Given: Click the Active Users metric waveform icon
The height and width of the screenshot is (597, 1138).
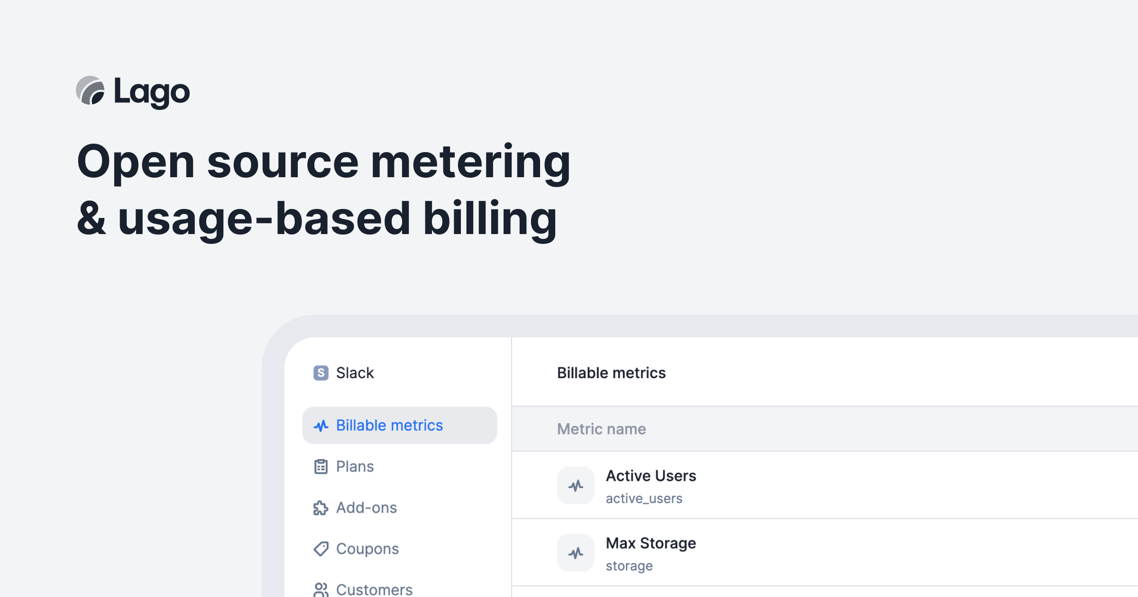Looking at the screenshot, I should (575, 485).
